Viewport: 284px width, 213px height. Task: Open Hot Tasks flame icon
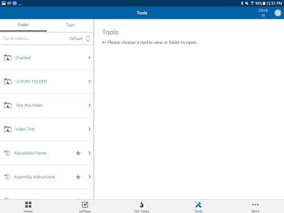click(x=141, y=205)
